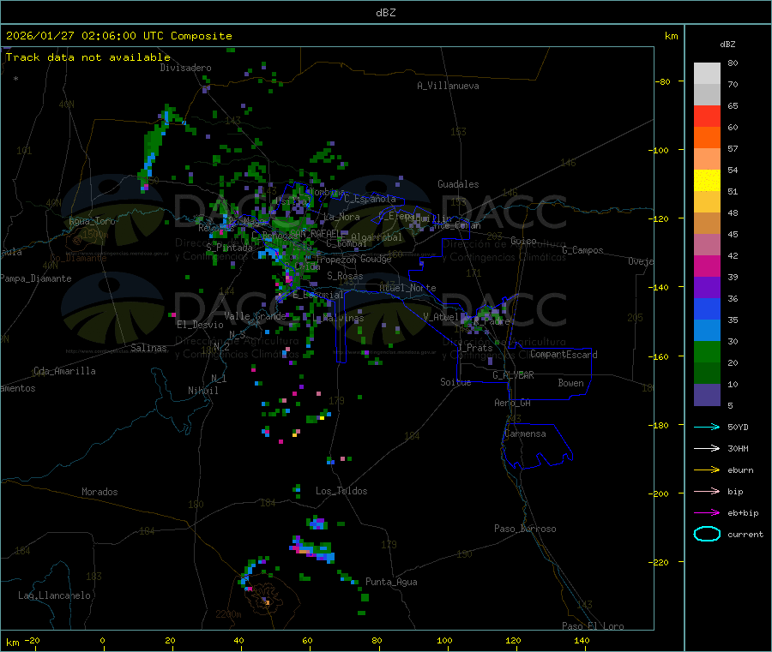
Task: Click the 54 dBZ yellow legend swatch
Action: pos(707,180)
